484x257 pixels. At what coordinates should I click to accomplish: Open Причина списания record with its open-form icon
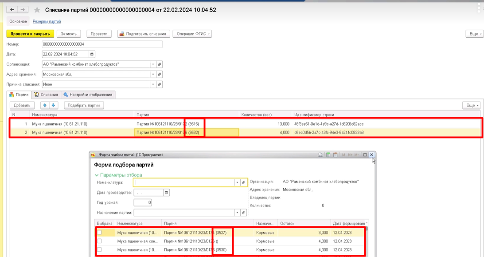(160, 84)
